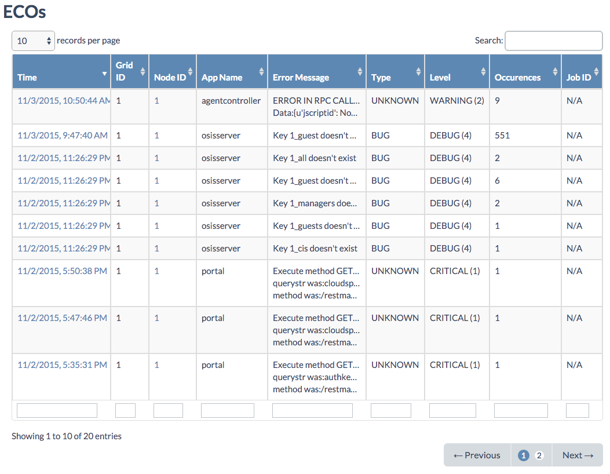Click Type column sort arrows
The height and width of the screenshot is (474, 610).
(x=418, y=71)
